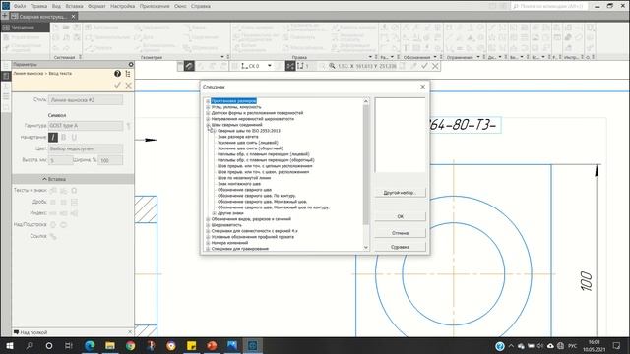
Task: Open the Черчение workspace selector
Action: click(x=25, y=28)
